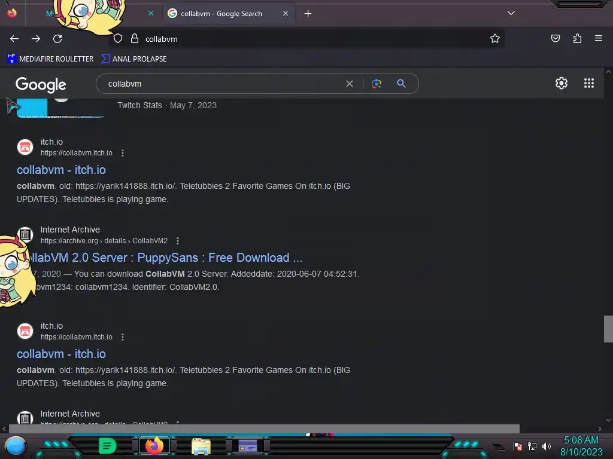Screen dimensions: 613x459
Task: Click the Twitch Stats video thumbnail
Action: pyautogui.click(x=60, y=108)
